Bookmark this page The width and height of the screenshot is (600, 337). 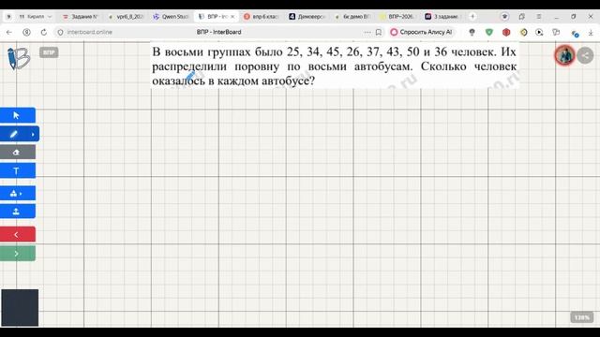(x=379, y=32)
